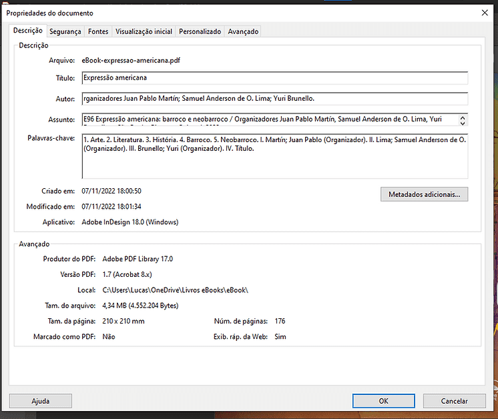The image size is (498, 419).
Task: Click the eBook-expressao-americana.pdf file name
Action: tap(131, 60)
